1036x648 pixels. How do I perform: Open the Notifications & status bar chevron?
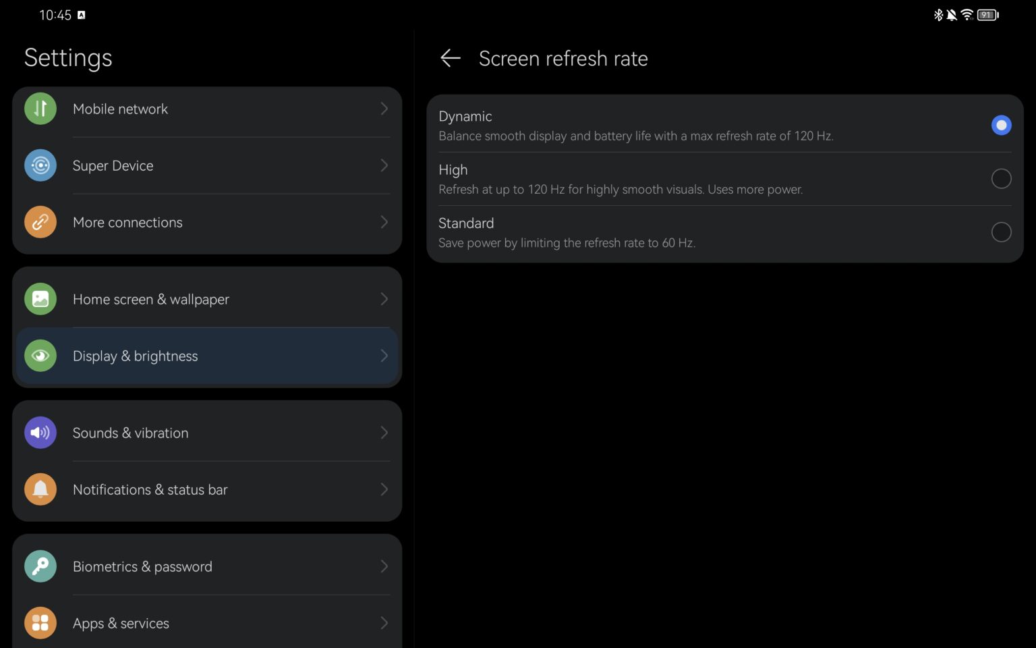coord(384,489)
